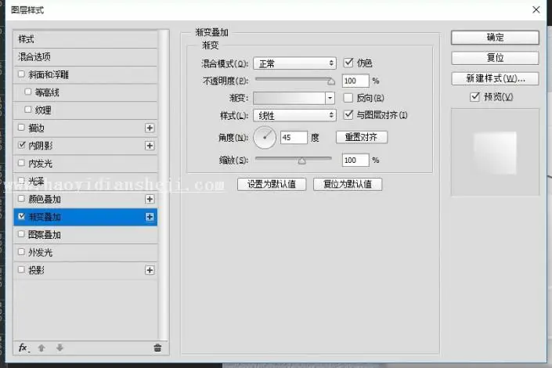Click the 缩放 slider handle

click(301, 161)
